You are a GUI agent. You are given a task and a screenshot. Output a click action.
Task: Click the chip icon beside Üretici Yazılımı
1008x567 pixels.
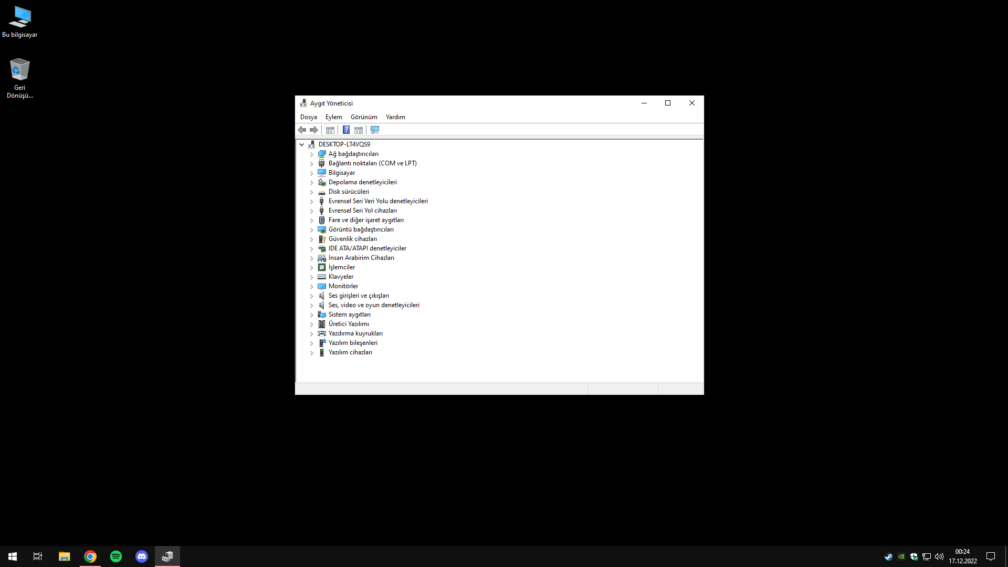click(x=322, y=324)
